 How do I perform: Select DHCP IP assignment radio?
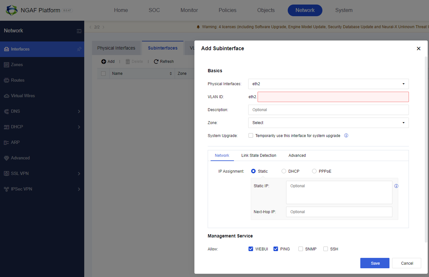(x=284, y=171)
